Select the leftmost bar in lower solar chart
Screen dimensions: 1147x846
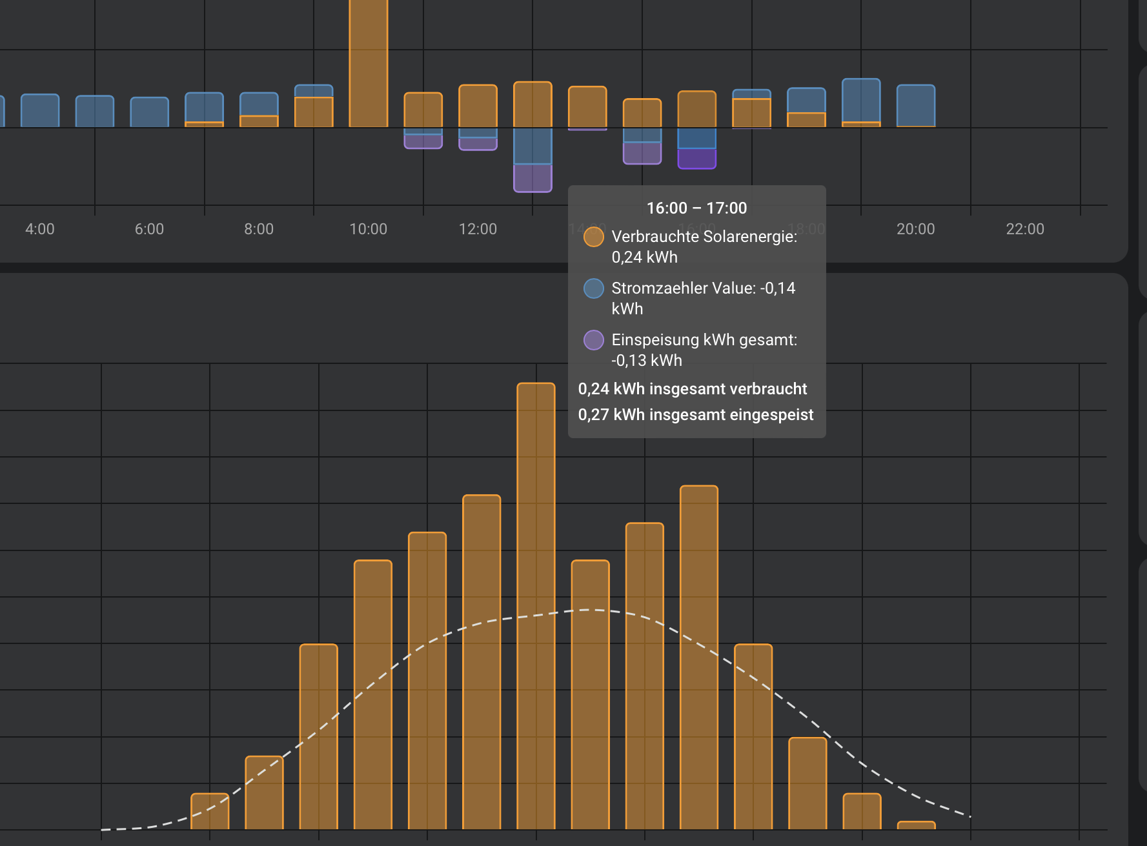[x=210, y=811]
